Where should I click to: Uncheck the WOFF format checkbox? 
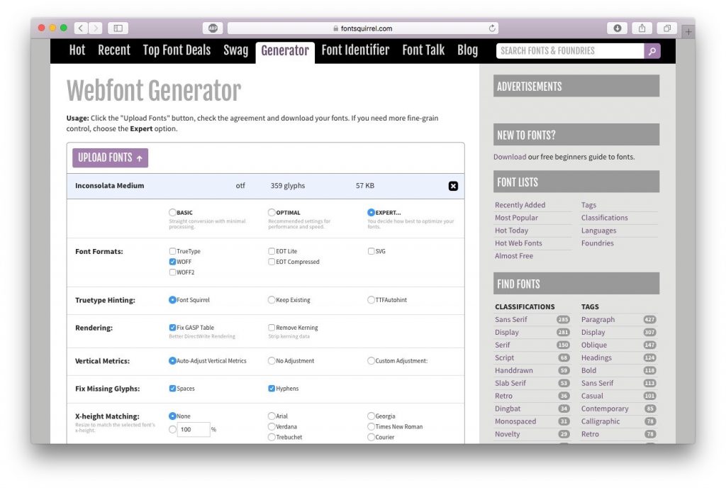[x=172, y=262]
